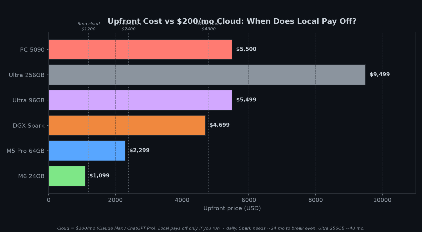Image resolution: width=422 pixels, height=232 pixels.
Task: Click the PC 5090 red bar
Action: coord(140,49)
